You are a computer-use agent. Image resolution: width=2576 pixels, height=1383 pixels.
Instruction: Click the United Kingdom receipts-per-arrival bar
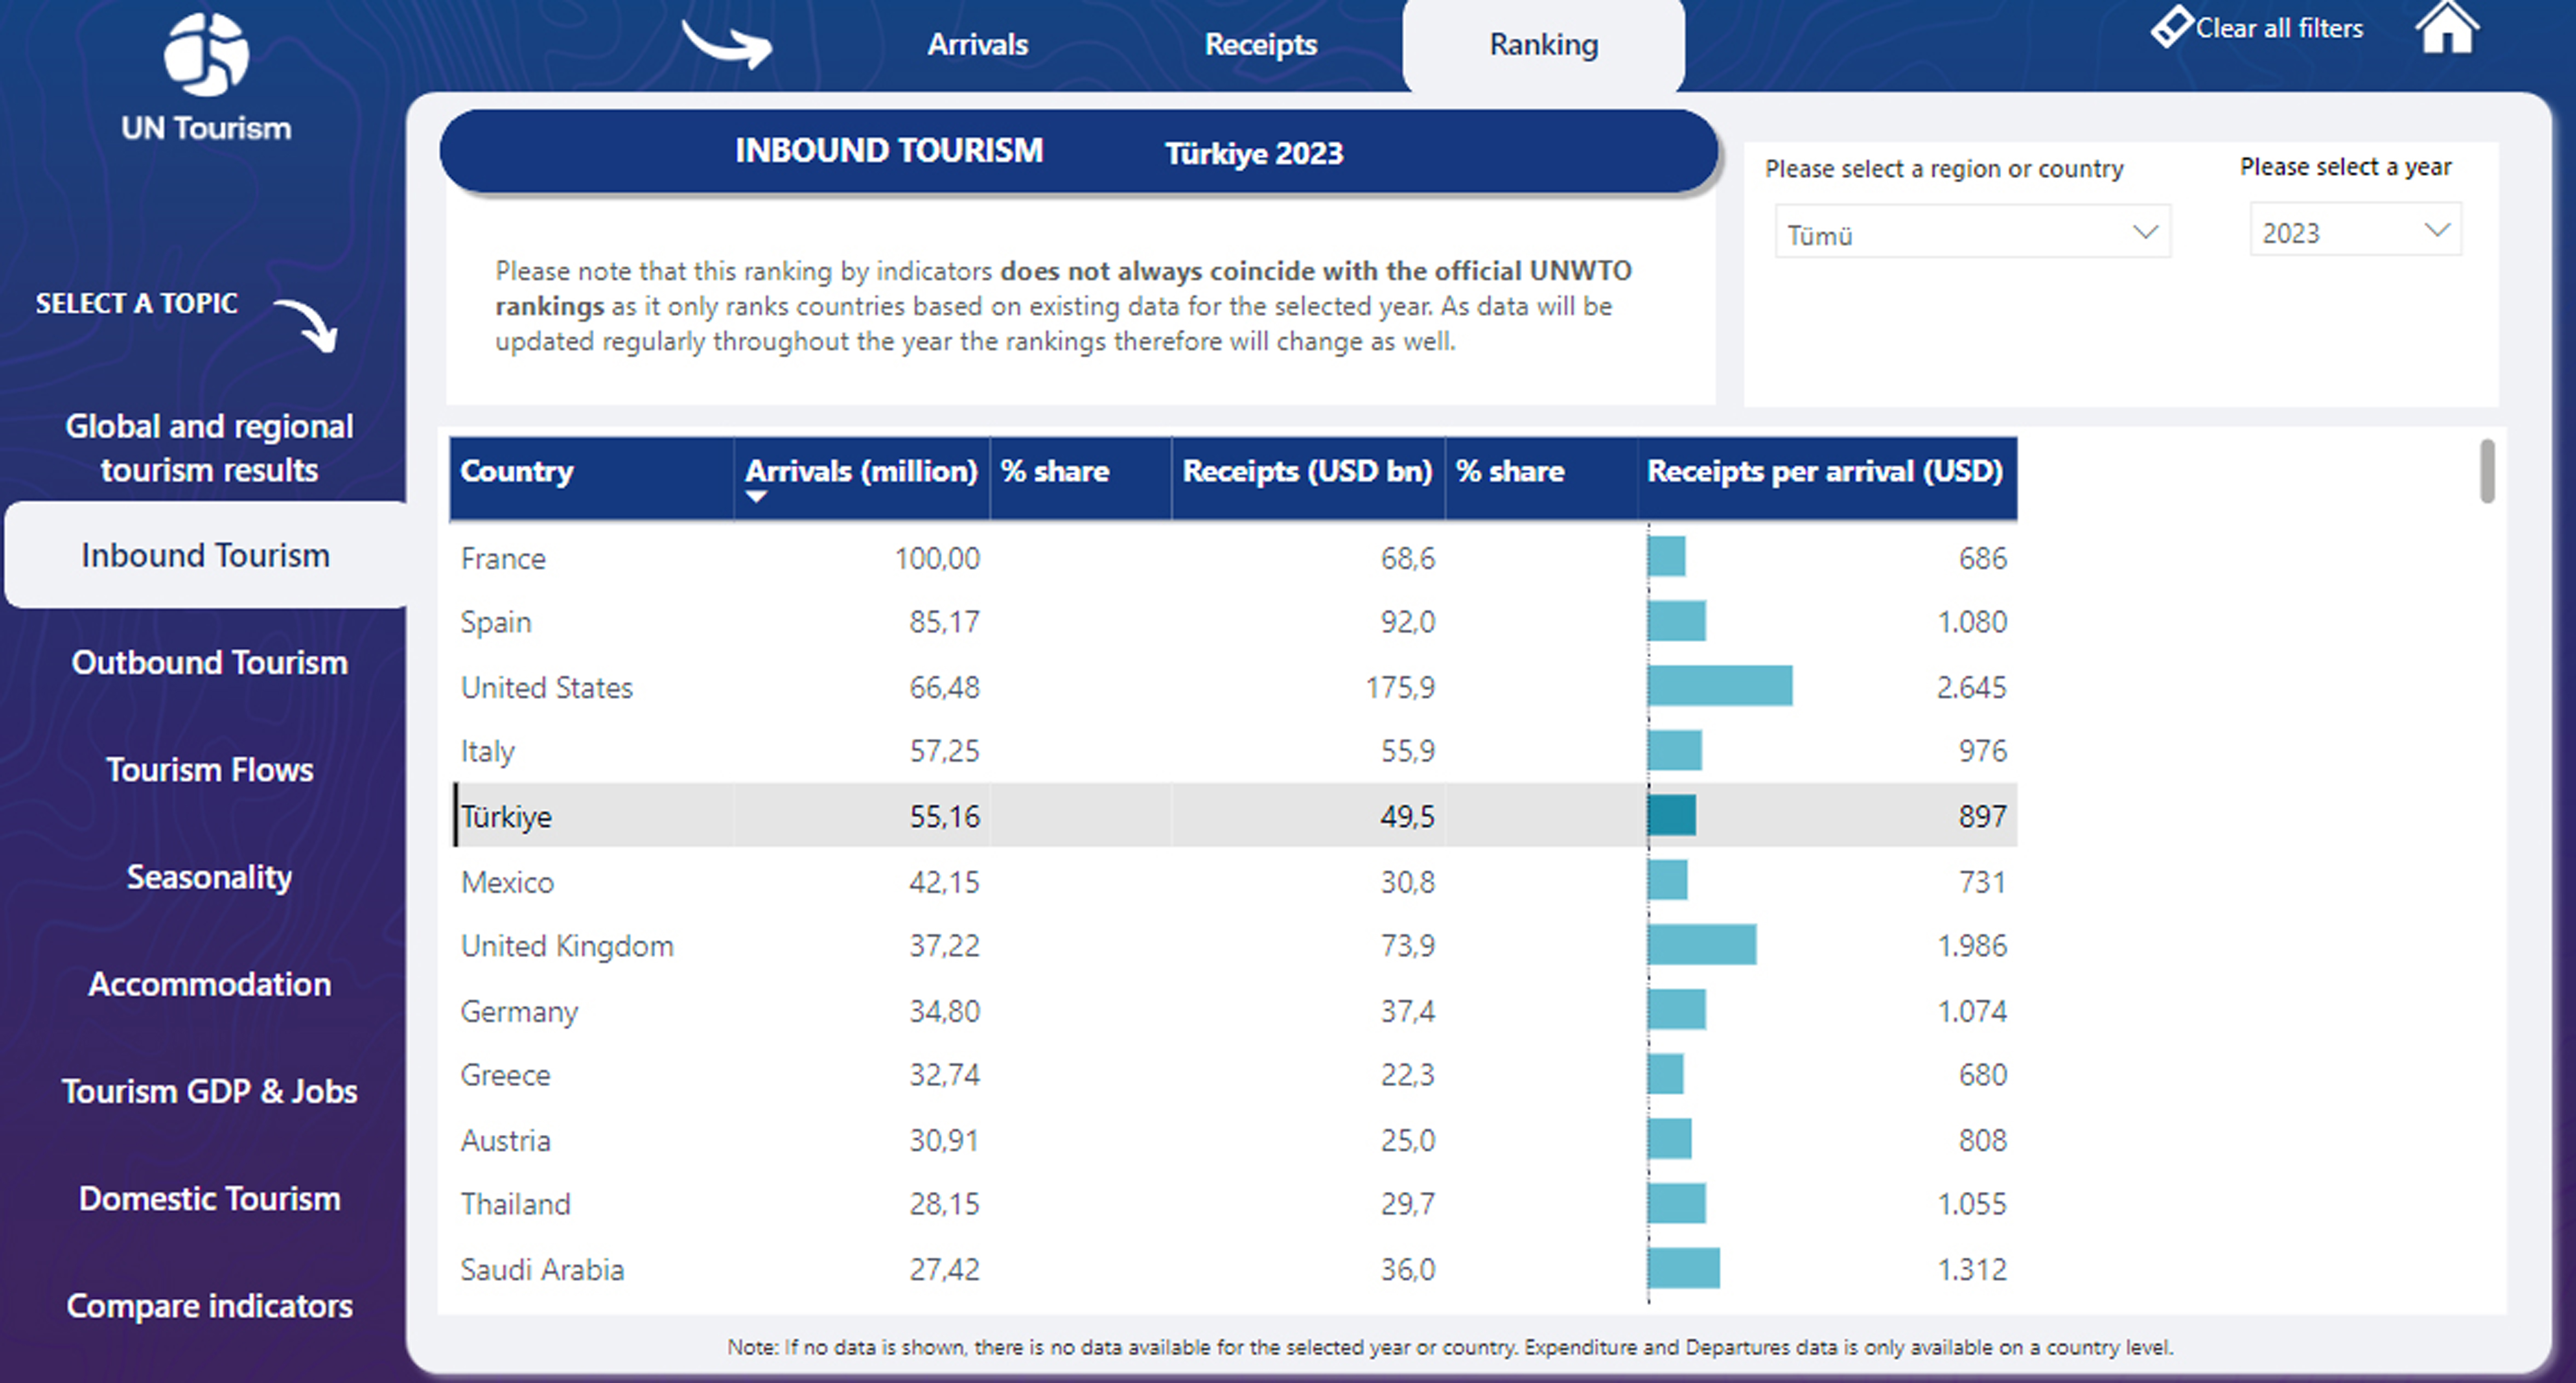[1702, 945]
